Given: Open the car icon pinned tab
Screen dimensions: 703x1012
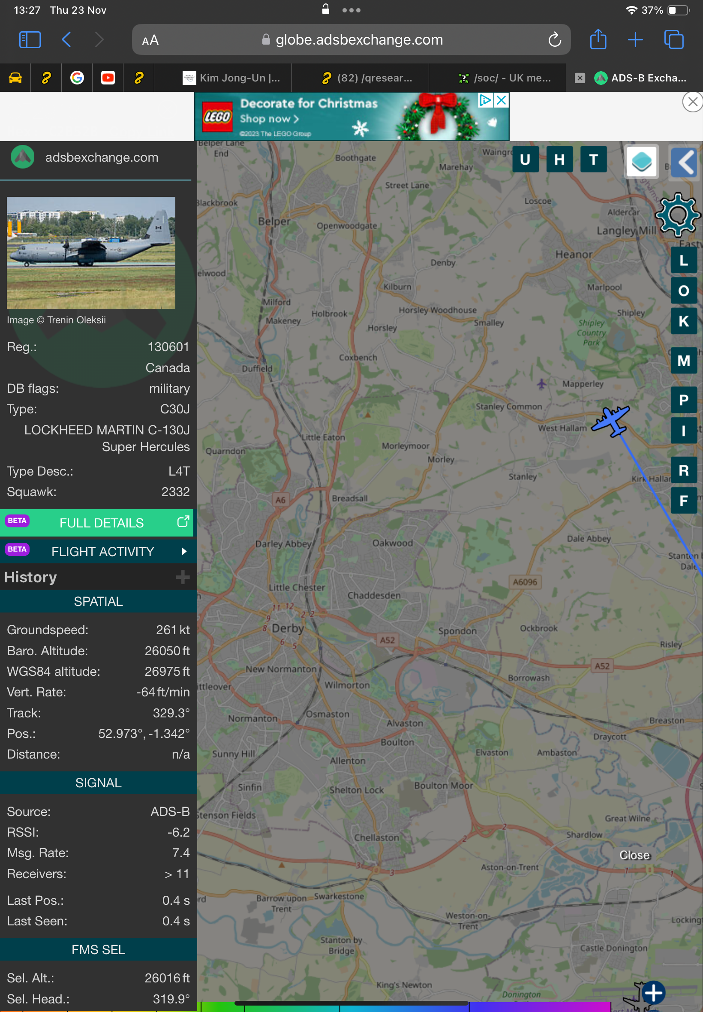Looking at the screenshot, I should pyautogui.click(x=15, y=78).
